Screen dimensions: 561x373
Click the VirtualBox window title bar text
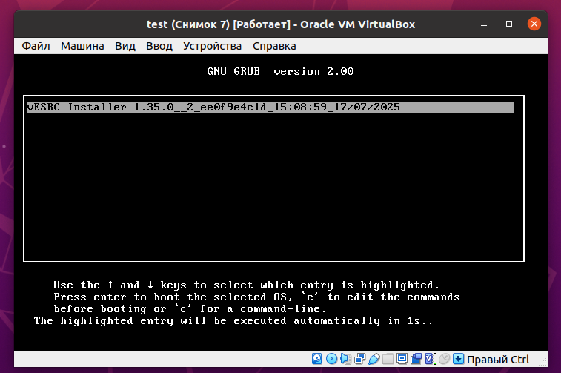click(281, 24)
